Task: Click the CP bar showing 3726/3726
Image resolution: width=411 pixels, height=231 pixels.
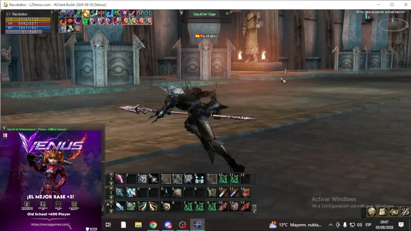Action: [28, 20]
